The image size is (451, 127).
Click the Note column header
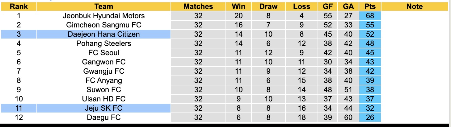tap(415, 6)
